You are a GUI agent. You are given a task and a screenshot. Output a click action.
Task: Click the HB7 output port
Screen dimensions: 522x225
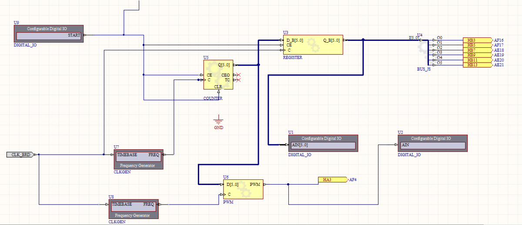pos(477,50)
